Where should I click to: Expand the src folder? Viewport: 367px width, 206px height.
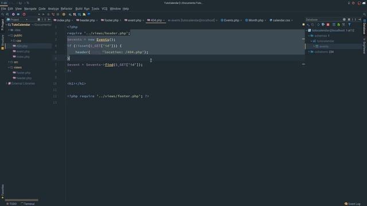9,62
